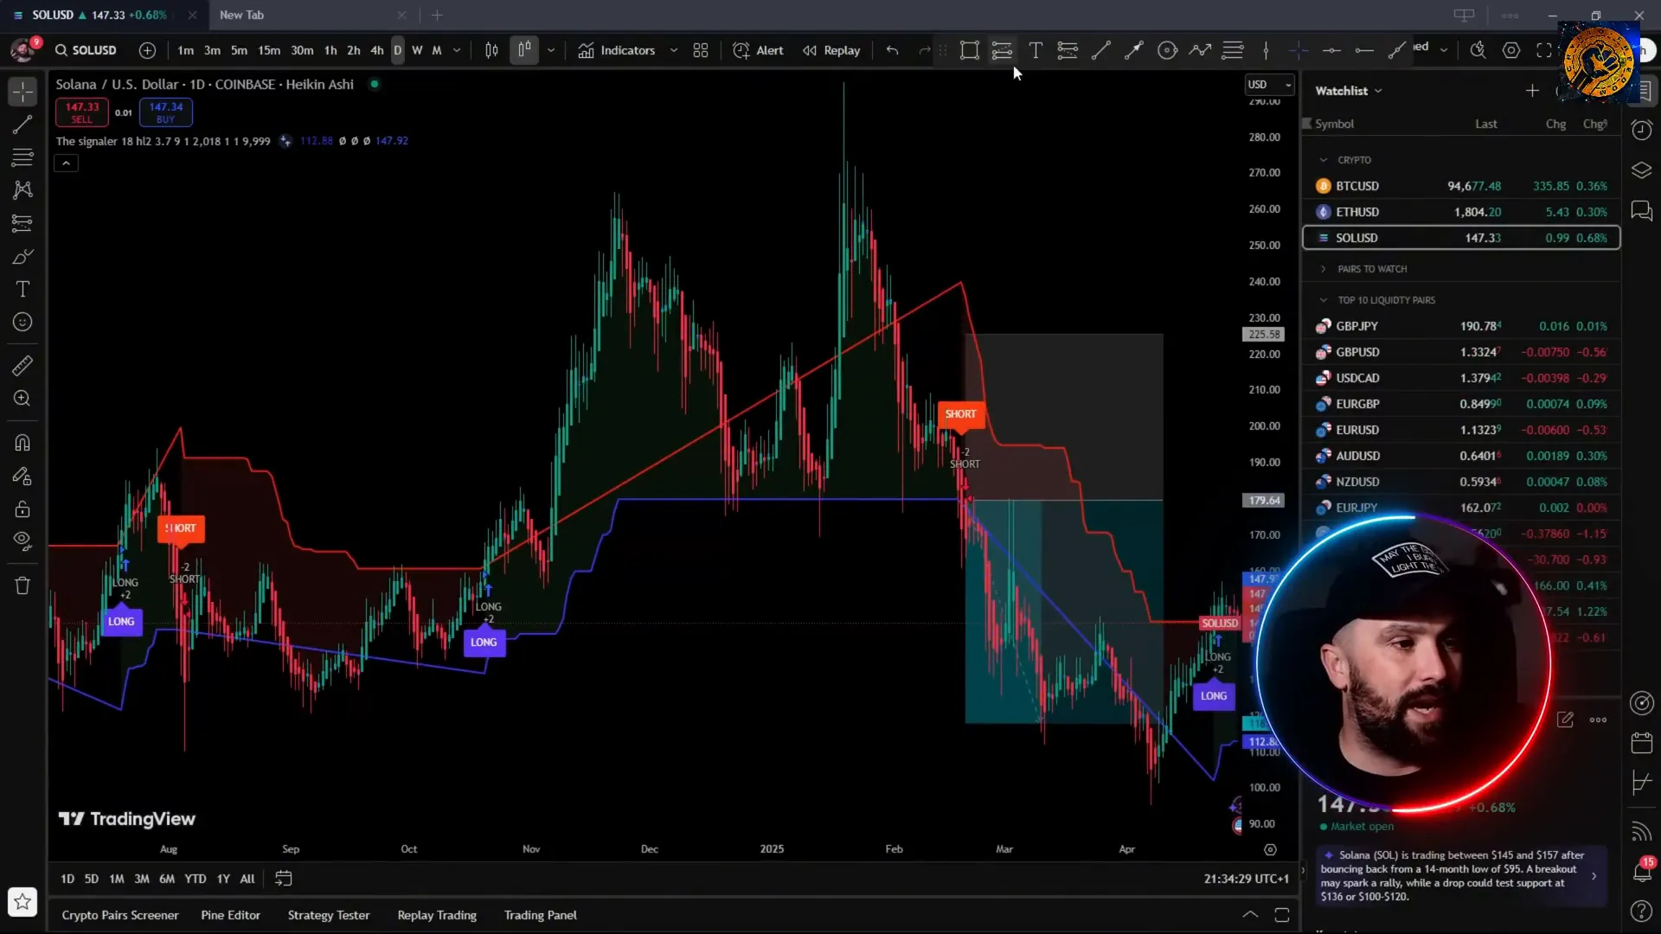Enter fullscreen mode
The height and width of the screenshot is (934, 1661).
(1544, 50)
